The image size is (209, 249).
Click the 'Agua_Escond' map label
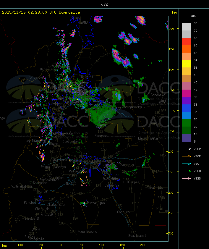pos(87,232)
